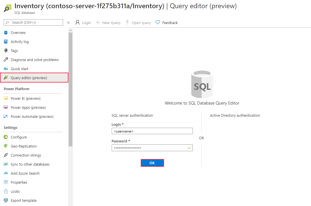Collapse the sidebar with the double chevron
Screen dimensions: 311x206
68,22
